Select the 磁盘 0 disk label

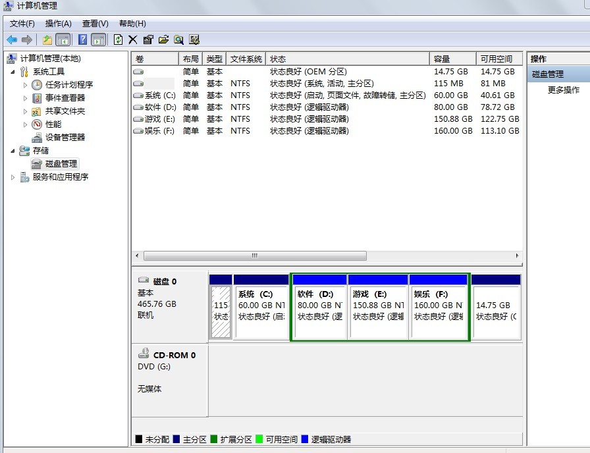(x=170, y=306)
